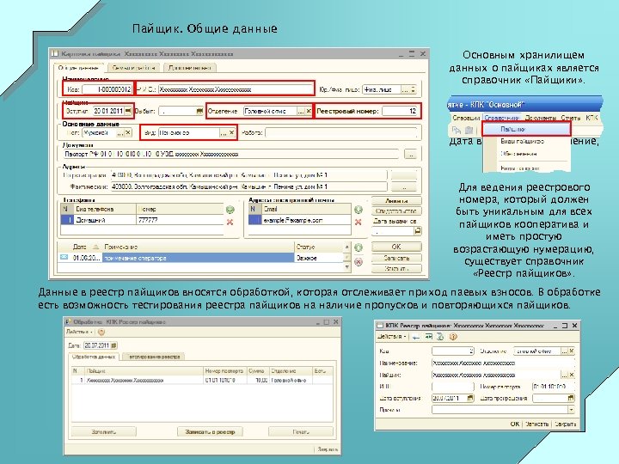Open Пайщик selection ellipsis in Реестр window
The height and width of the screenshot is (464, 619).
click(564, 375)
